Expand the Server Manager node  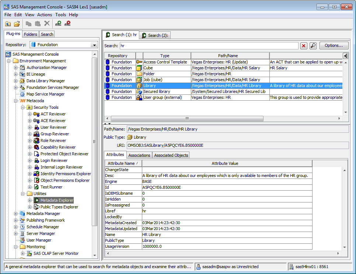[x=16, y=233]
